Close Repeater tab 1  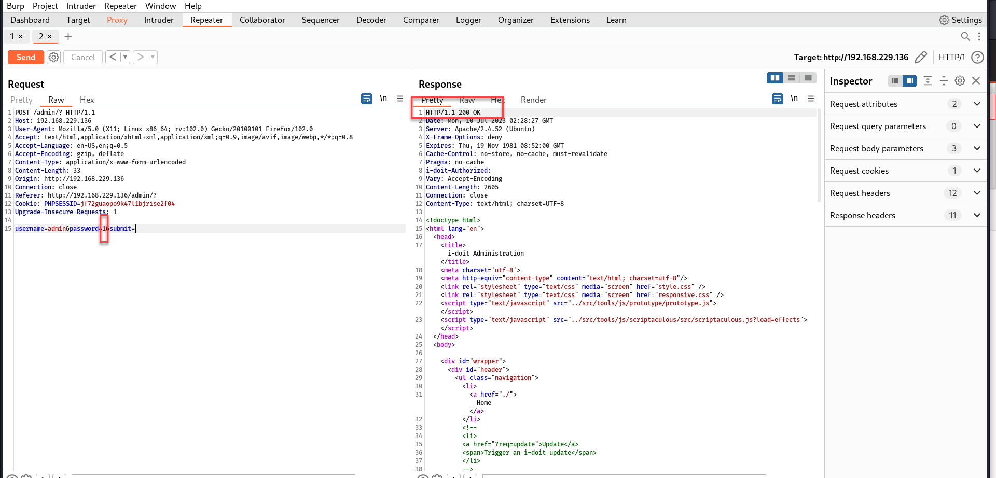(21, 37)
